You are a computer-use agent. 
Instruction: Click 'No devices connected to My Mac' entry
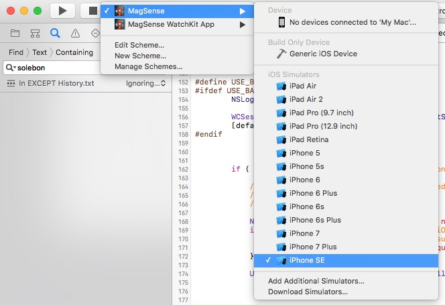pyautogui.click(x=346, y=22)
